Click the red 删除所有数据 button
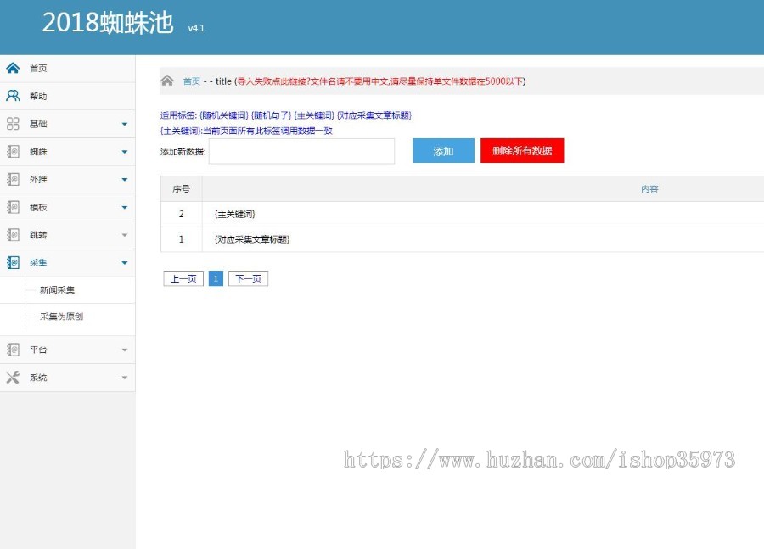Image resolution: width=764 pixels, height=549 pixels. pos(521,150)
